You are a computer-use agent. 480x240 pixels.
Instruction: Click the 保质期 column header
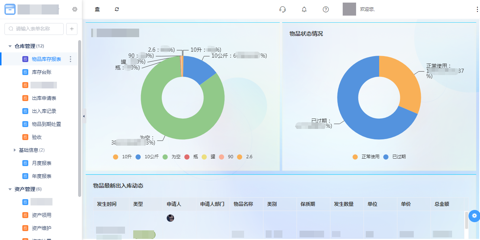[x=308, y=204]
